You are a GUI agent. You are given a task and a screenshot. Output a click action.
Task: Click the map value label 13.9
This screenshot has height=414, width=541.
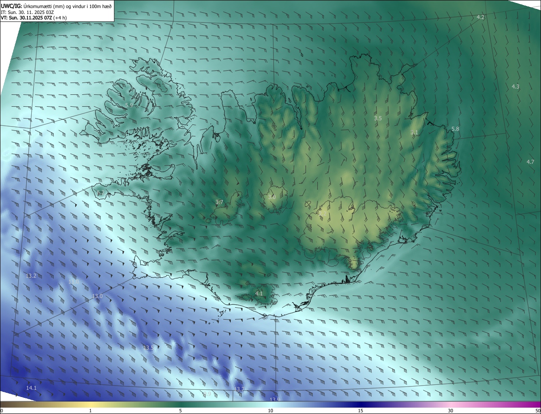point(275,399)
